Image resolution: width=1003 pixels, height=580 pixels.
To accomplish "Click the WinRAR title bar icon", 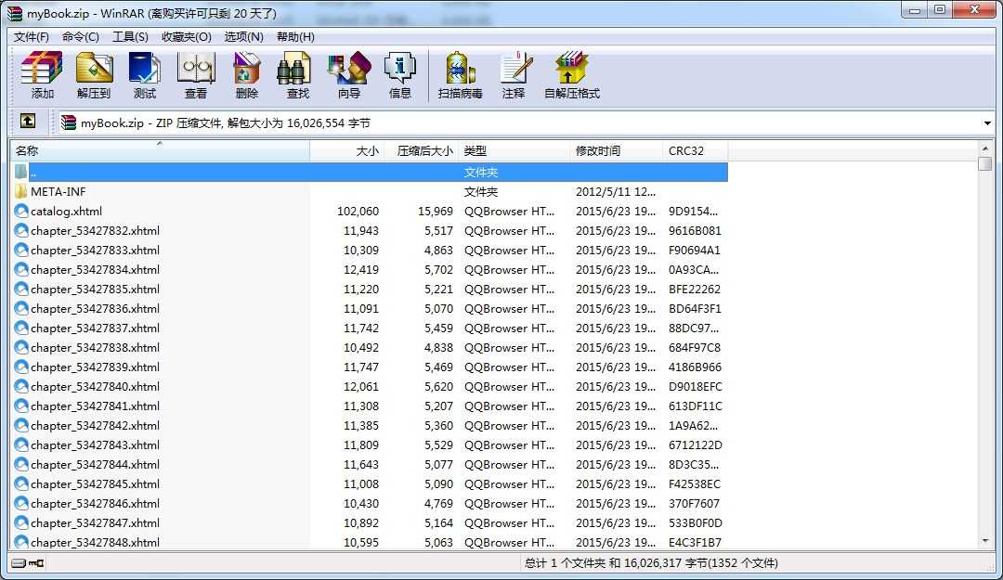I will pyautogui.click(x=15, y=13).
